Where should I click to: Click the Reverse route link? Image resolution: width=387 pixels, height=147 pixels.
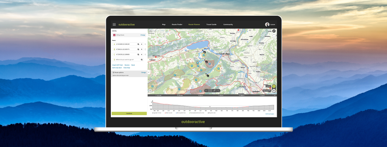pyautogui.click(x=127, y=65)
